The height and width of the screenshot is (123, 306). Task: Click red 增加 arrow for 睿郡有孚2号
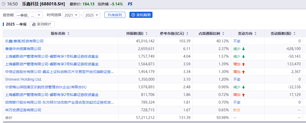243,95
